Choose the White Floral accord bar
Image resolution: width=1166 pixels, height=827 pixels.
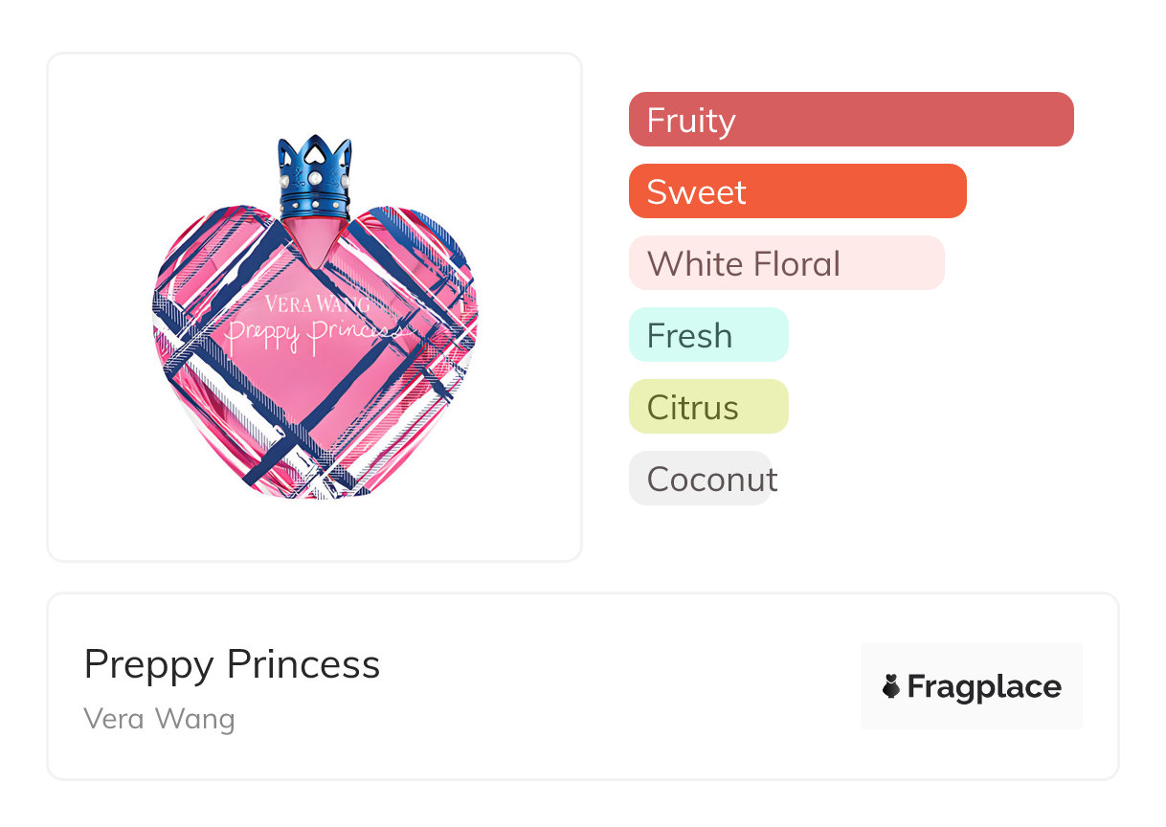tap(786, 263)
